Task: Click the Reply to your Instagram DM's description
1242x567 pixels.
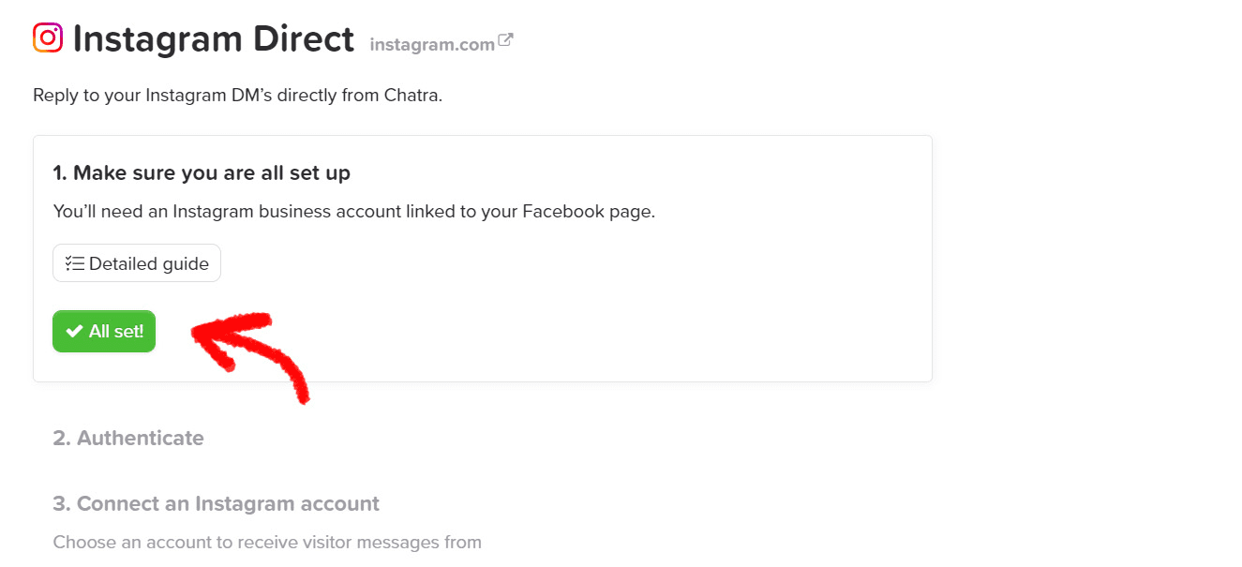Action: [x=237, y=96]
